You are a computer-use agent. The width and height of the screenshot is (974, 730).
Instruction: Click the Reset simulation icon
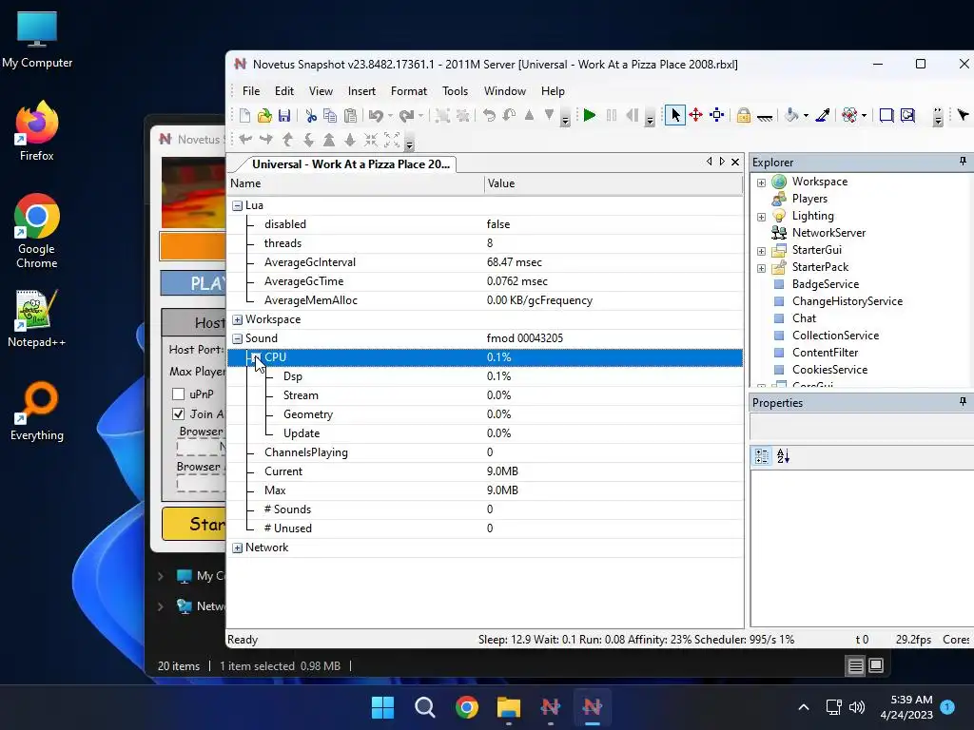632,115
